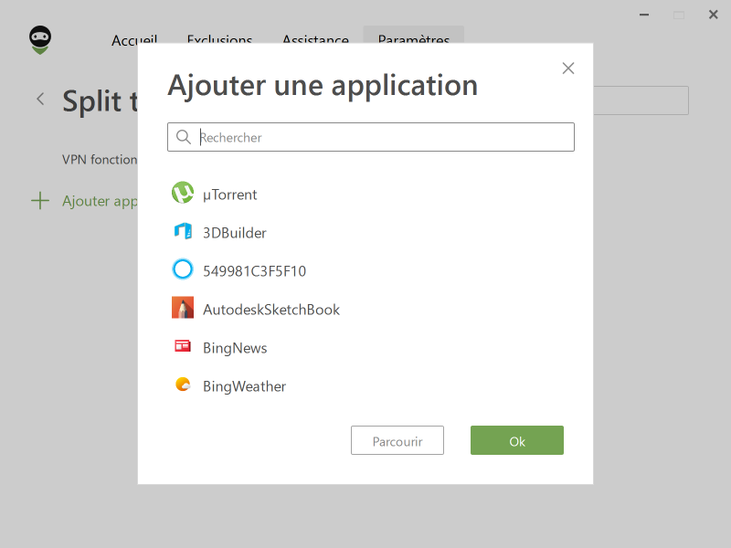Close the main application window
The image size is (731, 548).
coord(714,15)
